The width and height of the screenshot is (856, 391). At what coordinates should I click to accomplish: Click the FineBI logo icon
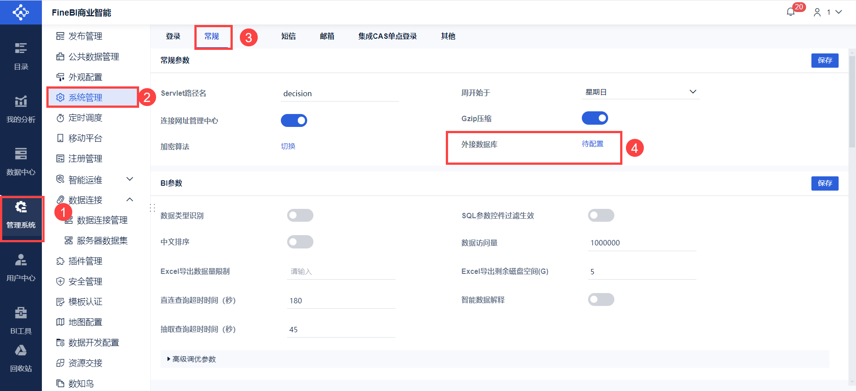coord(21,12)
